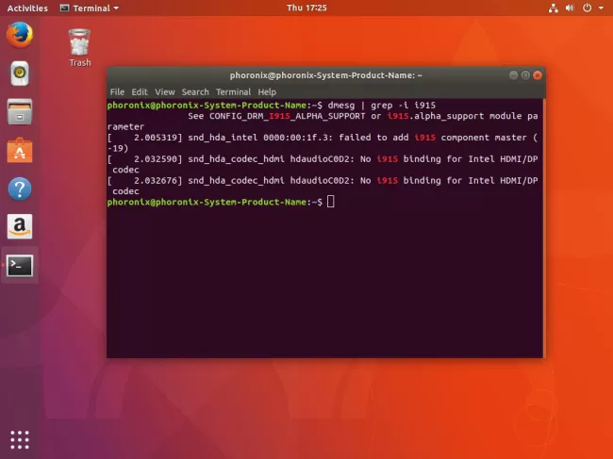Open the Search menu in Terminal

[x=195, y=91]
